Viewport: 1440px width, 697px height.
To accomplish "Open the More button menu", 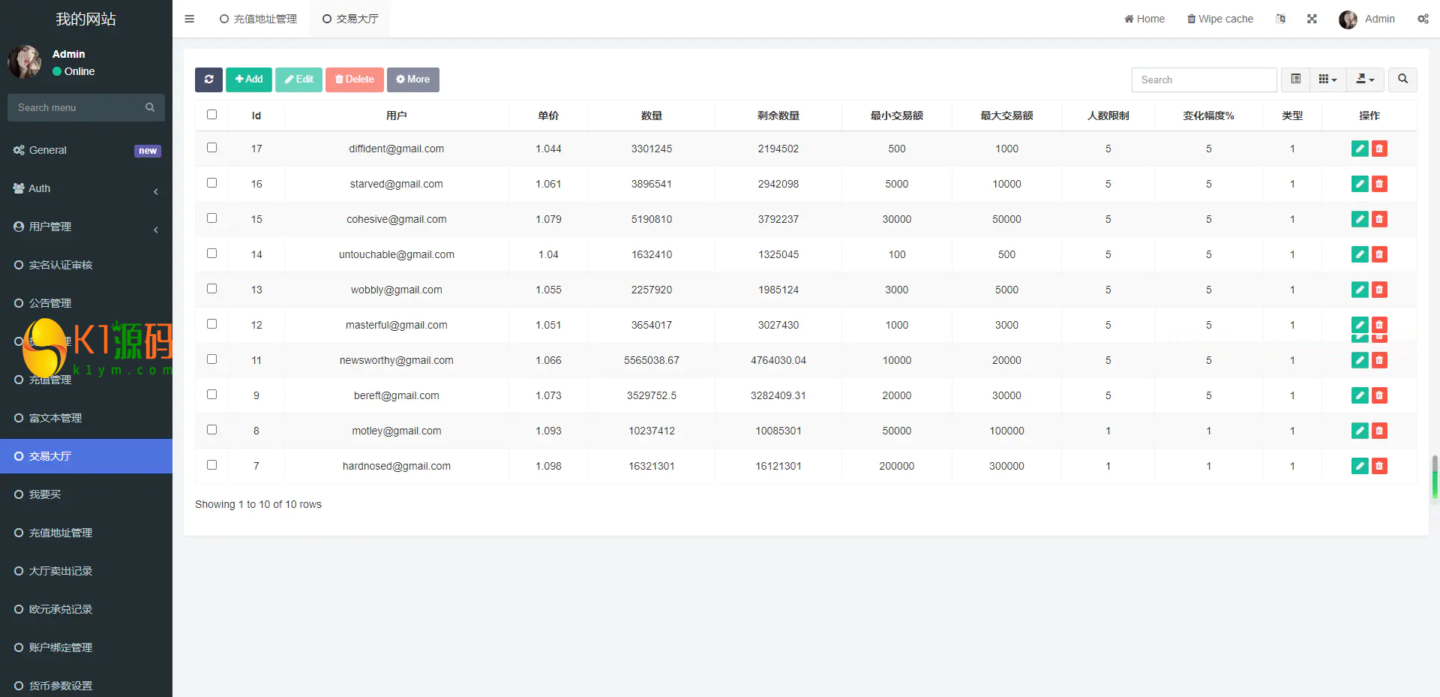I will pos(413,80).
